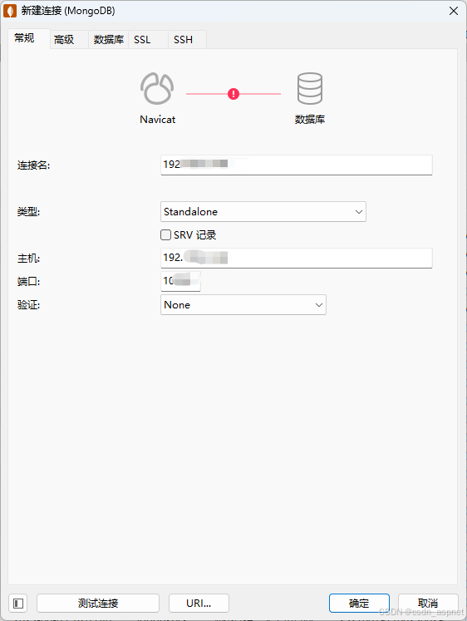The image size is (467, 621).
Task: Click the database cylinder icon
Action: click(x=309, y=88)
